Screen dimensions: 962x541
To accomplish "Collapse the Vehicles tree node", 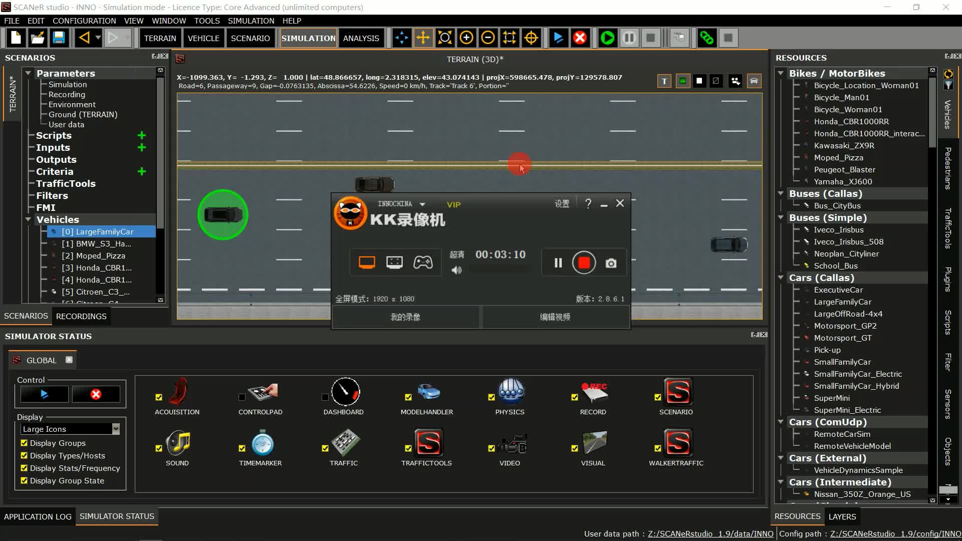I will (x=29, y=219).
